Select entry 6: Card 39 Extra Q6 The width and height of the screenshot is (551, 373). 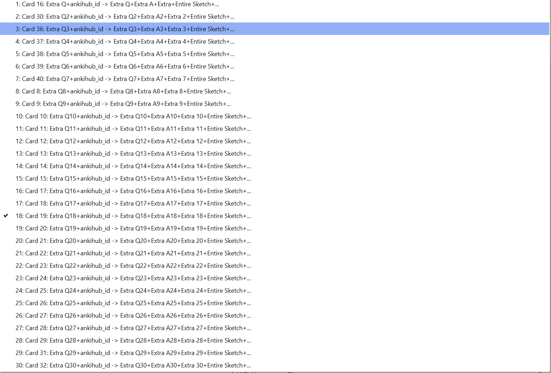pos(124,66)
